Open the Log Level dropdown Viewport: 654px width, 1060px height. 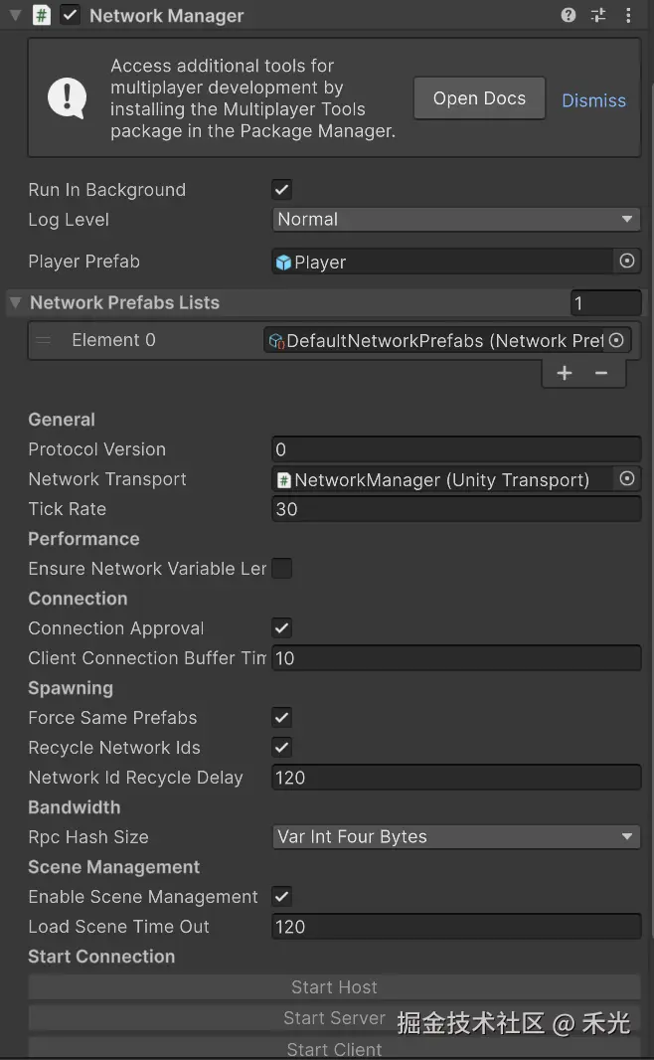[456, 220]
